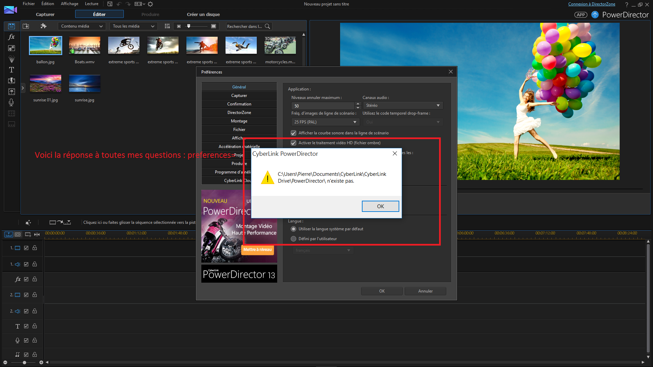Image resolution: width=653 pixels, height=367 pixels.
Task: Lock the title track with its padlock
Action: (x=35, y=326)
